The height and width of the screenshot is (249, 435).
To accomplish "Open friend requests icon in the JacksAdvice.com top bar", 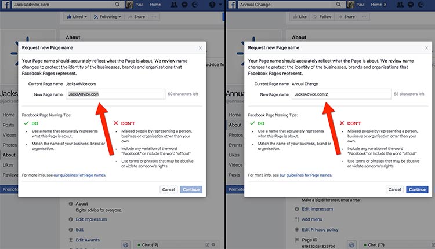I will (175, 4).
